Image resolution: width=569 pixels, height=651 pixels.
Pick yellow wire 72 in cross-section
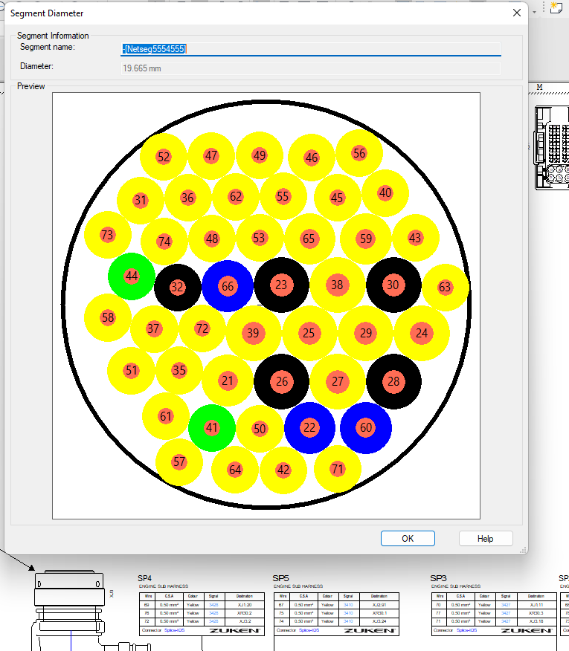click(202, 328)
